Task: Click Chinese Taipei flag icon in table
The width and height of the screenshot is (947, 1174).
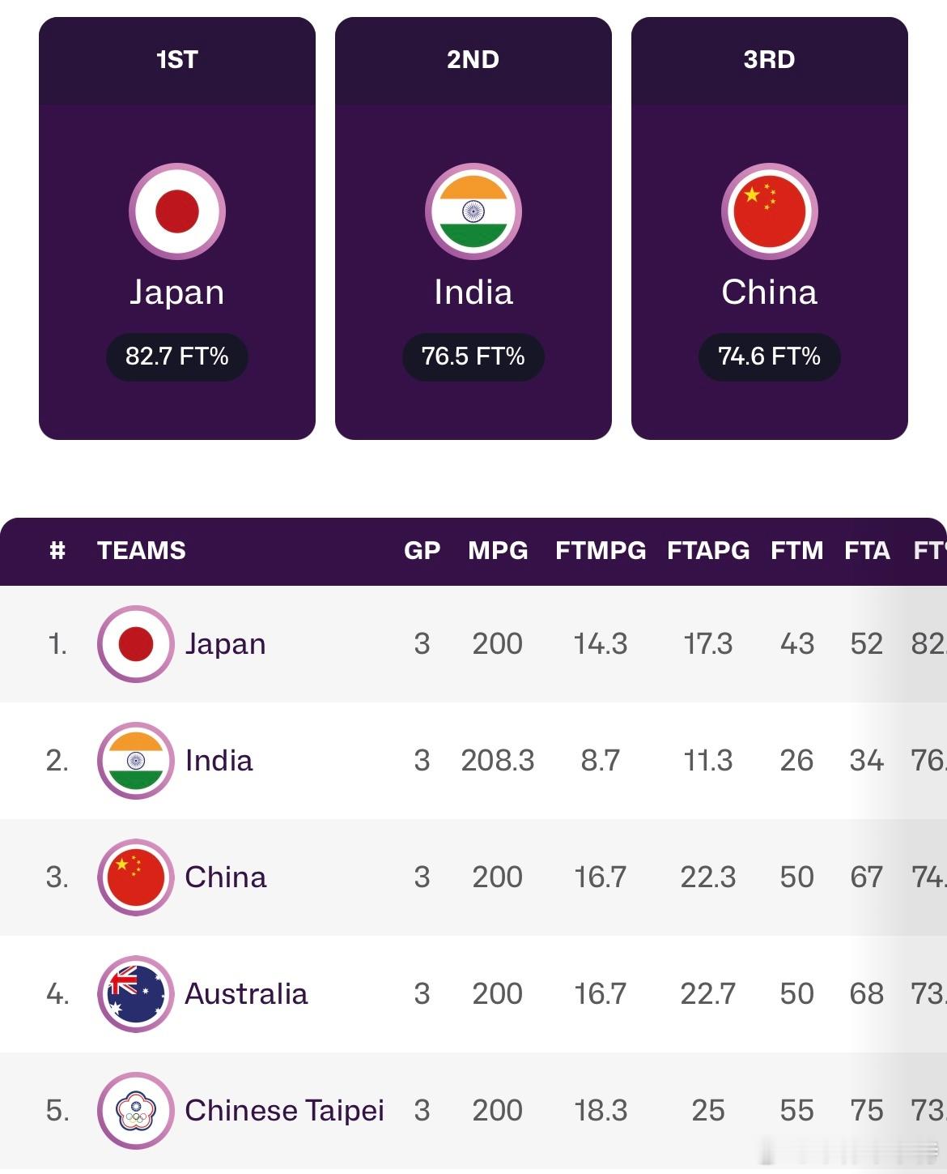Action: pos(136,1111)
